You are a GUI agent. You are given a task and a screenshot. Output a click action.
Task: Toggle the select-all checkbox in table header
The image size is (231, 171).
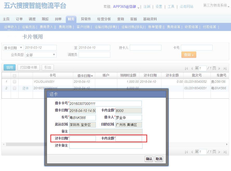pos(15,76)
